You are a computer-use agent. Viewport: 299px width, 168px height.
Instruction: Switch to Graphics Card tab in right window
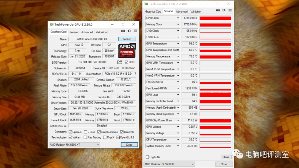point(153,12)
